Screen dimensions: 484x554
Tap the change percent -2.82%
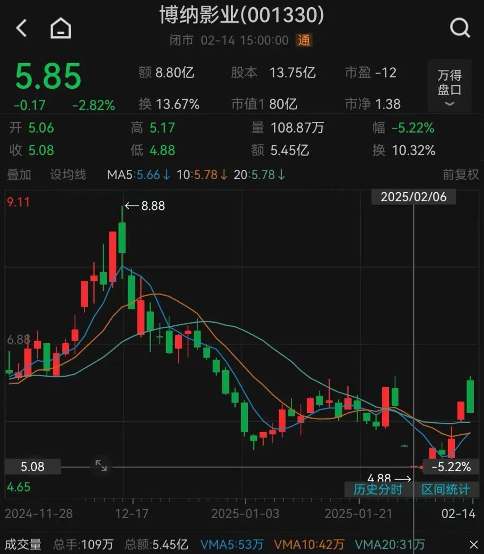coord(94,105)
